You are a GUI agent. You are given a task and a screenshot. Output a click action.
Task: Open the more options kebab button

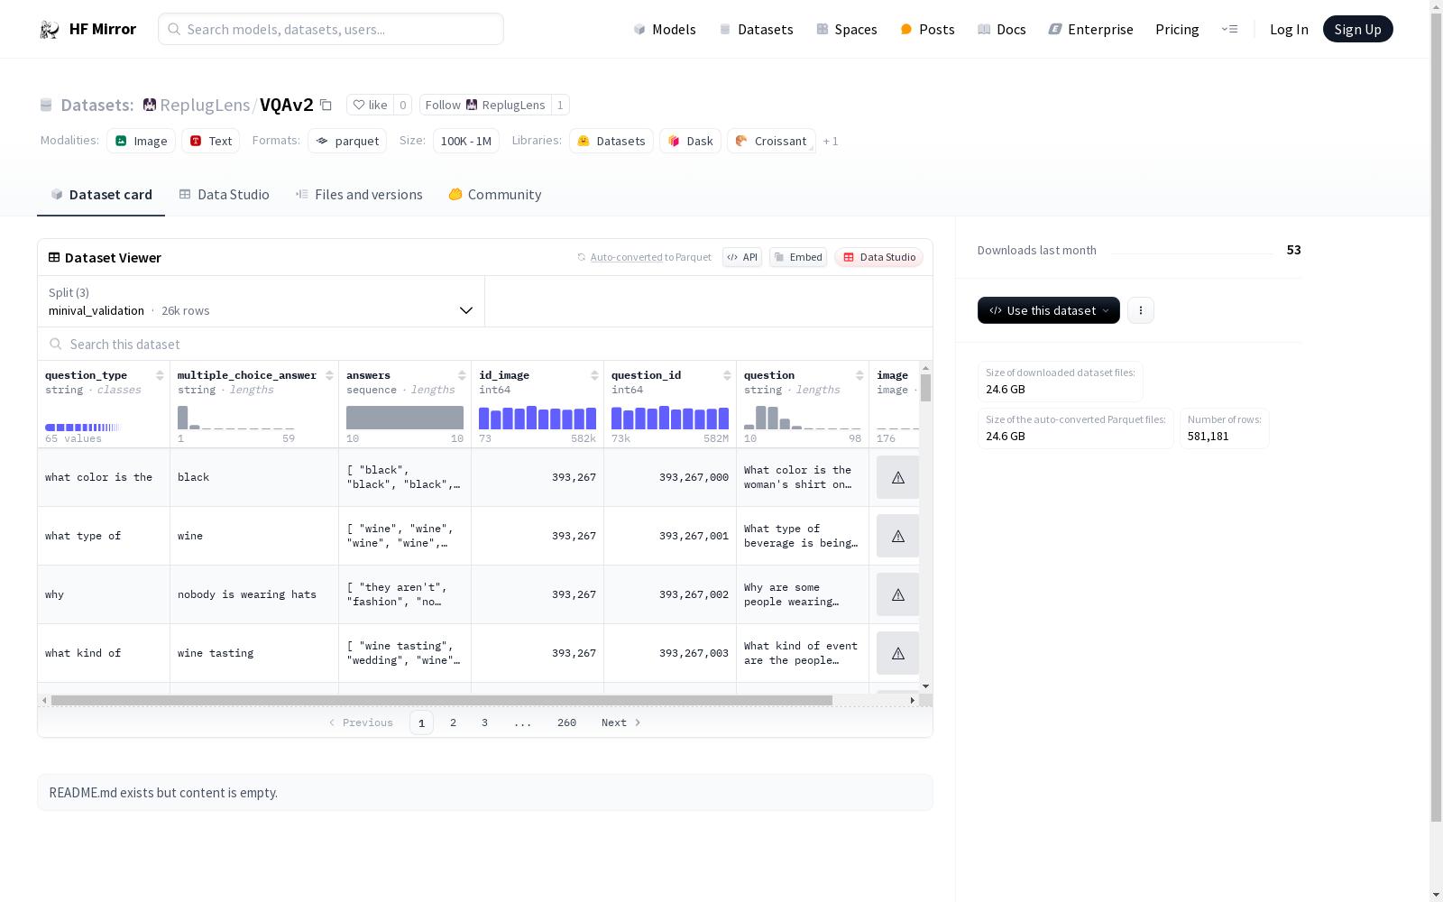(x=1141, y=310)
